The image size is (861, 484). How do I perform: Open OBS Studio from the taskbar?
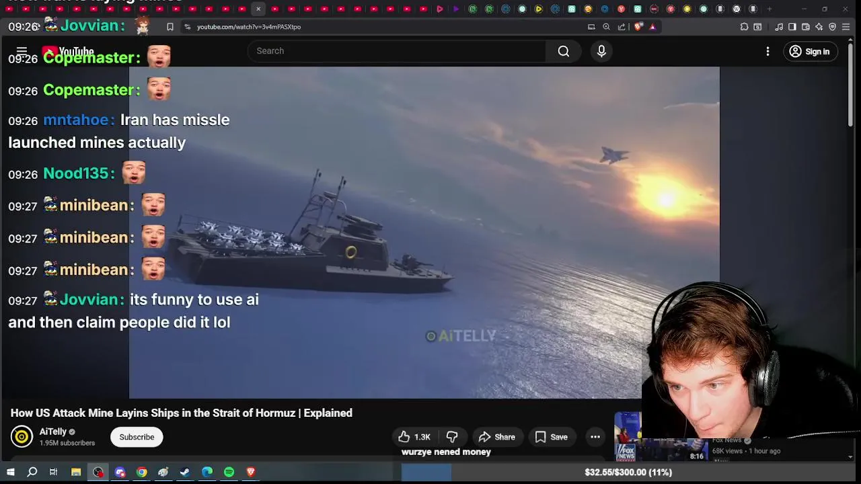pos(98,472)
